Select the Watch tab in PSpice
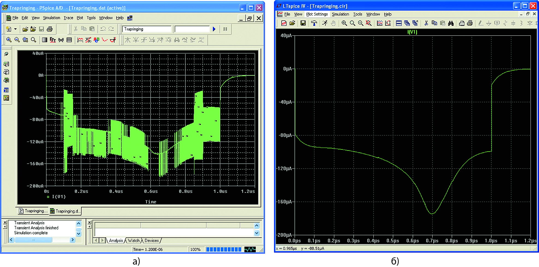 [x=134, y=241]
